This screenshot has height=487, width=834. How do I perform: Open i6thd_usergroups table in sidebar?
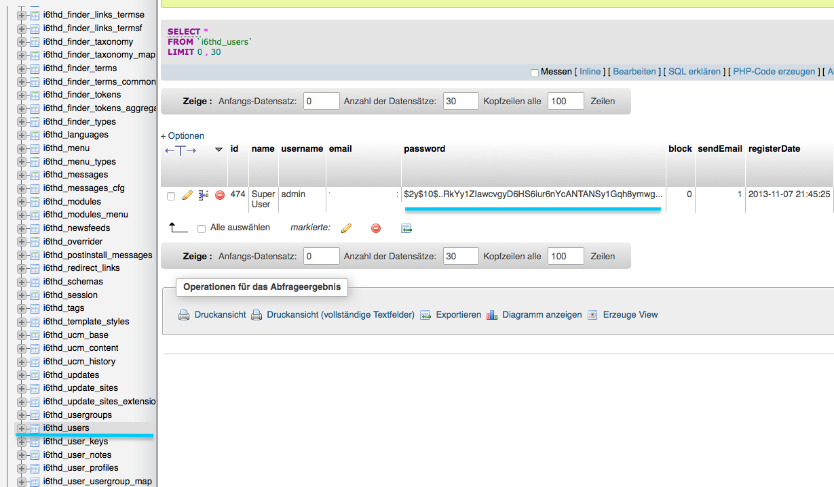(77, 415)
